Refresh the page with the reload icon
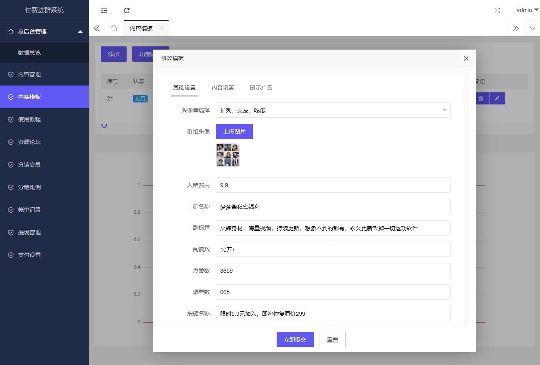Viewport: 540px width, 365px height. click(127, 10)
